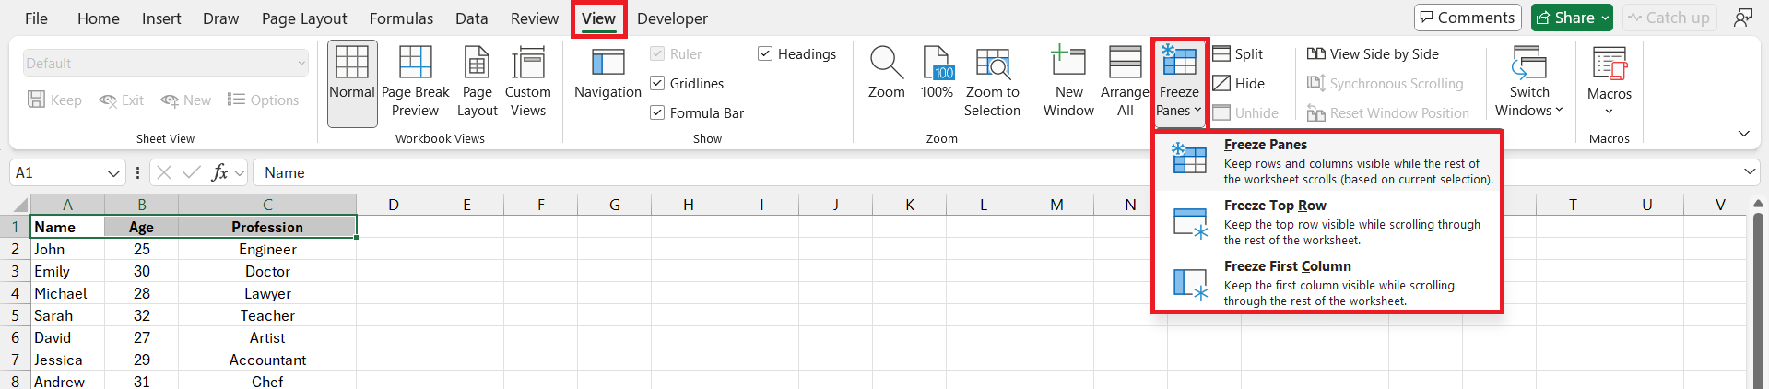Screen dimensions: 1769x389
Task: Choose Freeze First Column option
Action: coord(1327,283)
